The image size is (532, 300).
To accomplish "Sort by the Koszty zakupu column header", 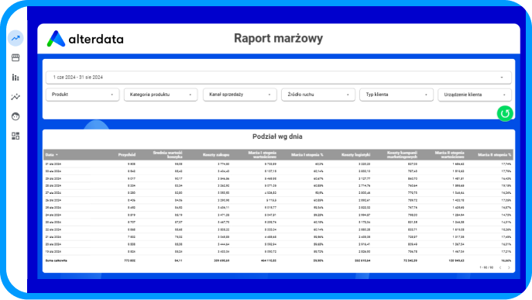I will tap(216, 155).
